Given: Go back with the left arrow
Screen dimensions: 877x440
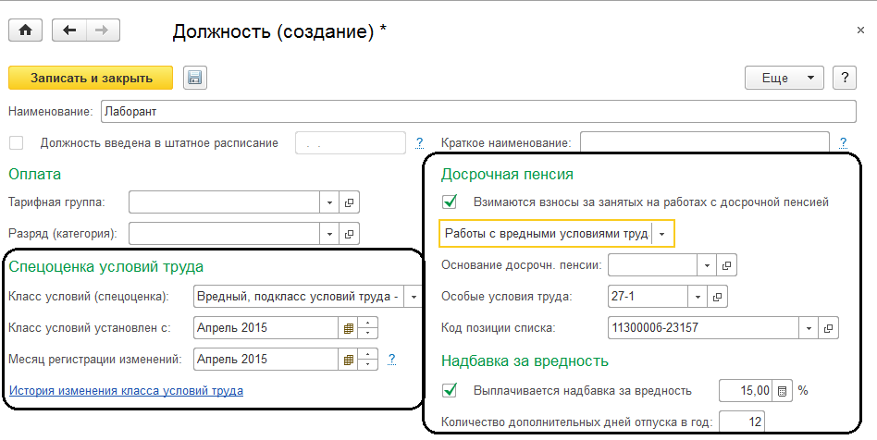Looking at the screenshot, I should click(69, 31).
